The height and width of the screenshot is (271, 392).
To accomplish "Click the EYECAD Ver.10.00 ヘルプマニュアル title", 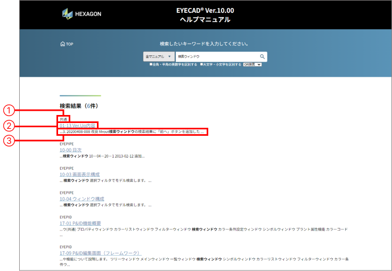I will [205, 15].
